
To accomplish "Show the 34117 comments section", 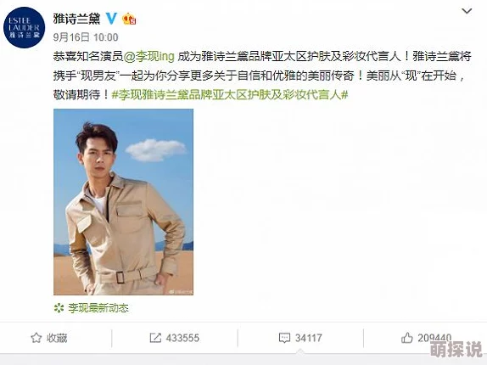I will click(309, 338).
